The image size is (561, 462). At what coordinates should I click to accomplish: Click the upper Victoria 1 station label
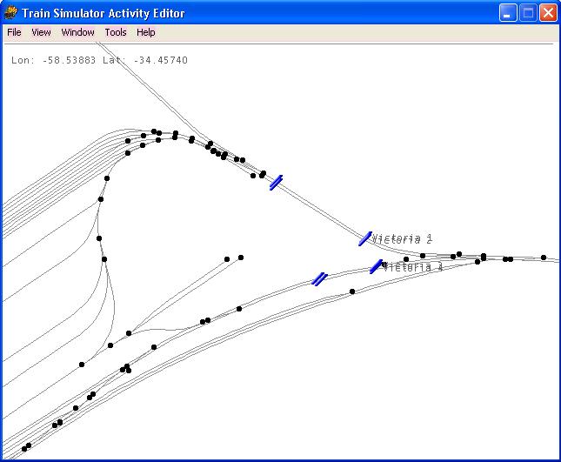click(403, 238)
